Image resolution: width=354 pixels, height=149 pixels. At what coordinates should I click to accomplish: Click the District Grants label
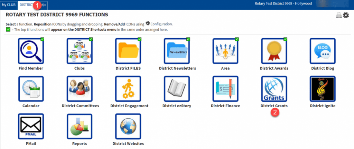coord(274,106)
